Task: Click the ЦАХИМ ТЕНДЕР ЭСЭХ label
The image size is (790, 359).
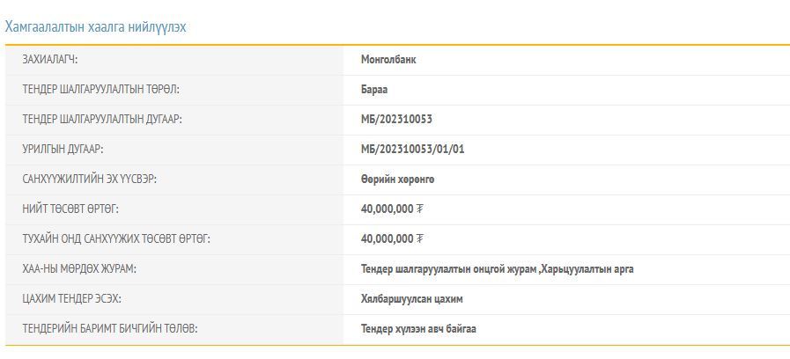Action: 72,299
